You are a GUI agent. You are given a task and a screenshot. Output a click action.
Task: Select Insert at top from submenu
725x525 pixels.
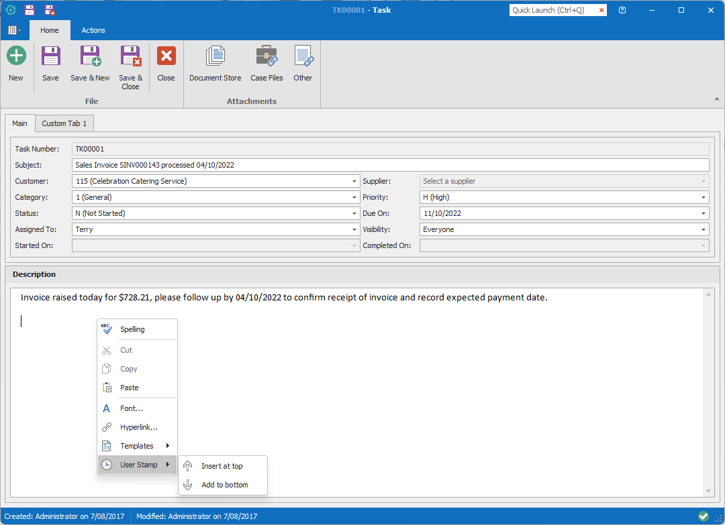pyautogui.click(x=222, y=466)
